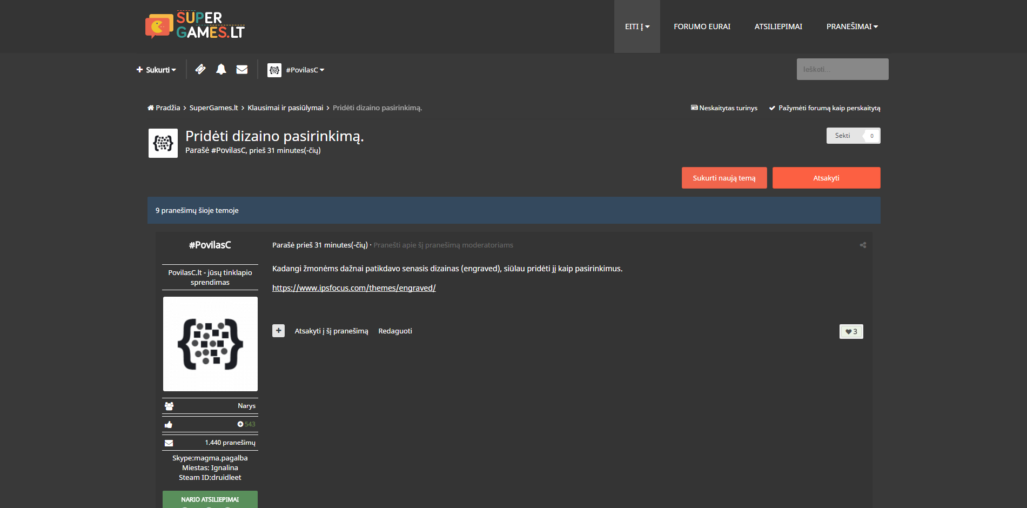The height and width of the screenshot is (508, 1027).
Task: Report post via Pranešti apie šį pranešimą moderatoriams
Action: coord(443,245)
